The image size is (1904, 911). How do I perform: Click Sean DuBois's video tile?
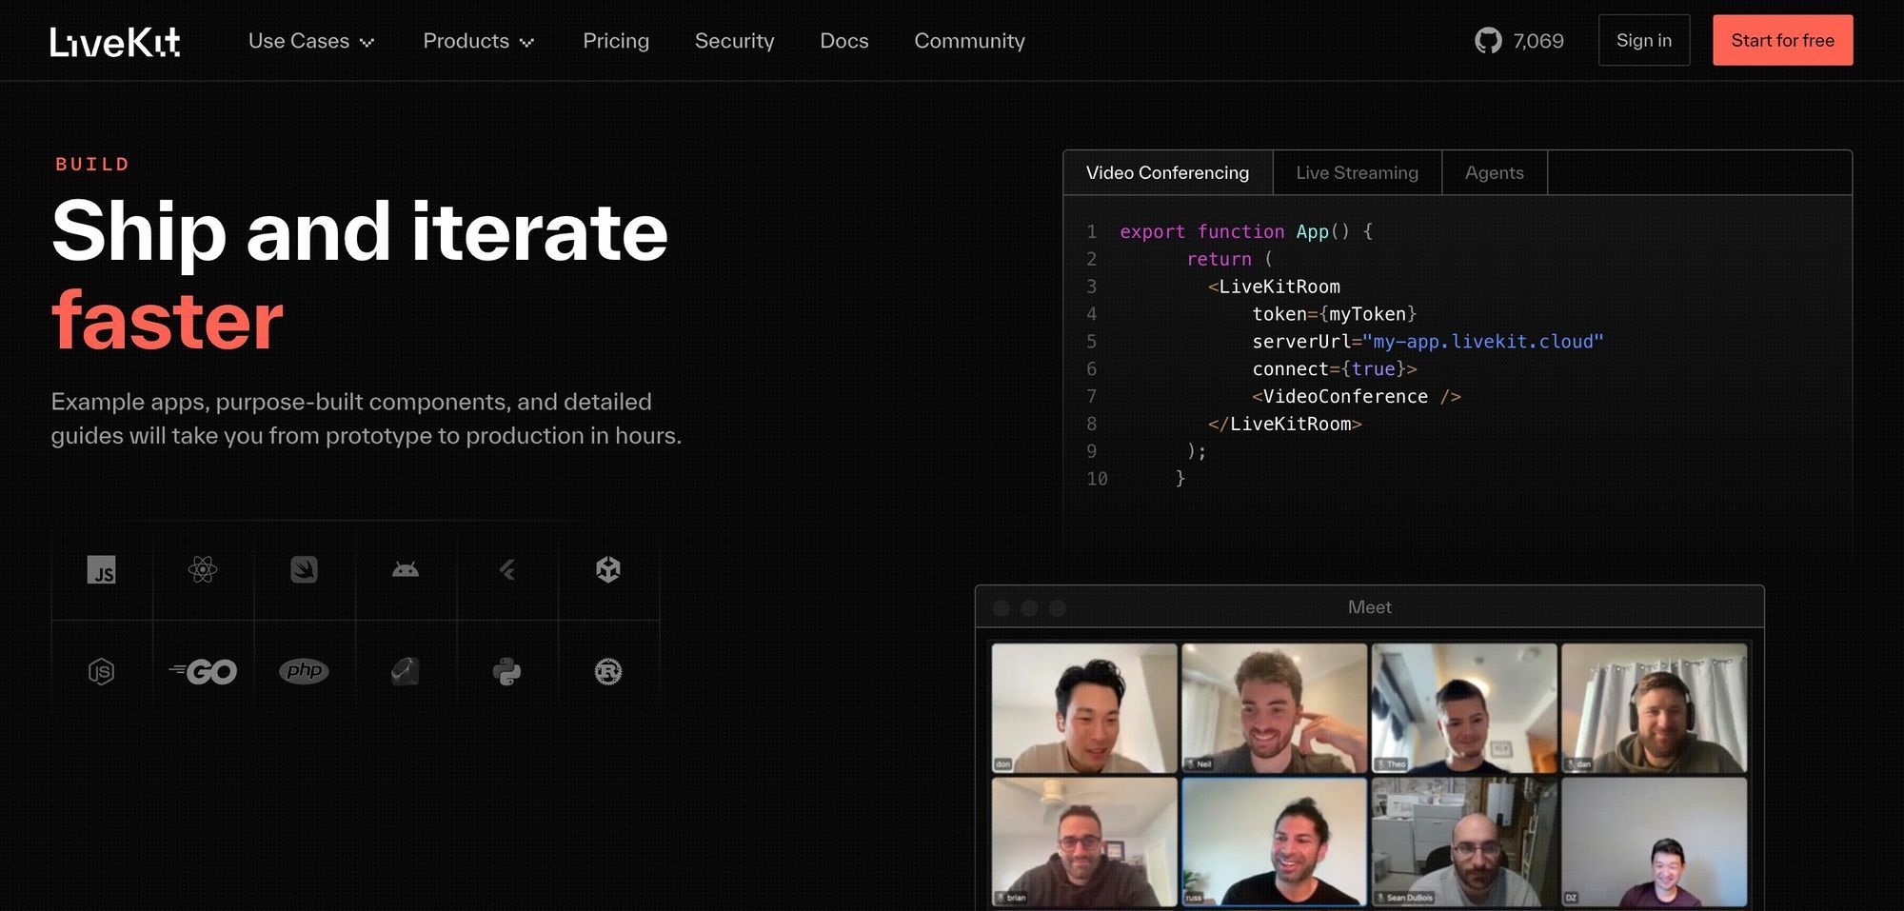[1464, 842]
